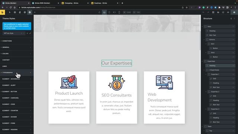Open the highlighted Theme Styles gear icon
238x134 pixels.
click(30, 12)
